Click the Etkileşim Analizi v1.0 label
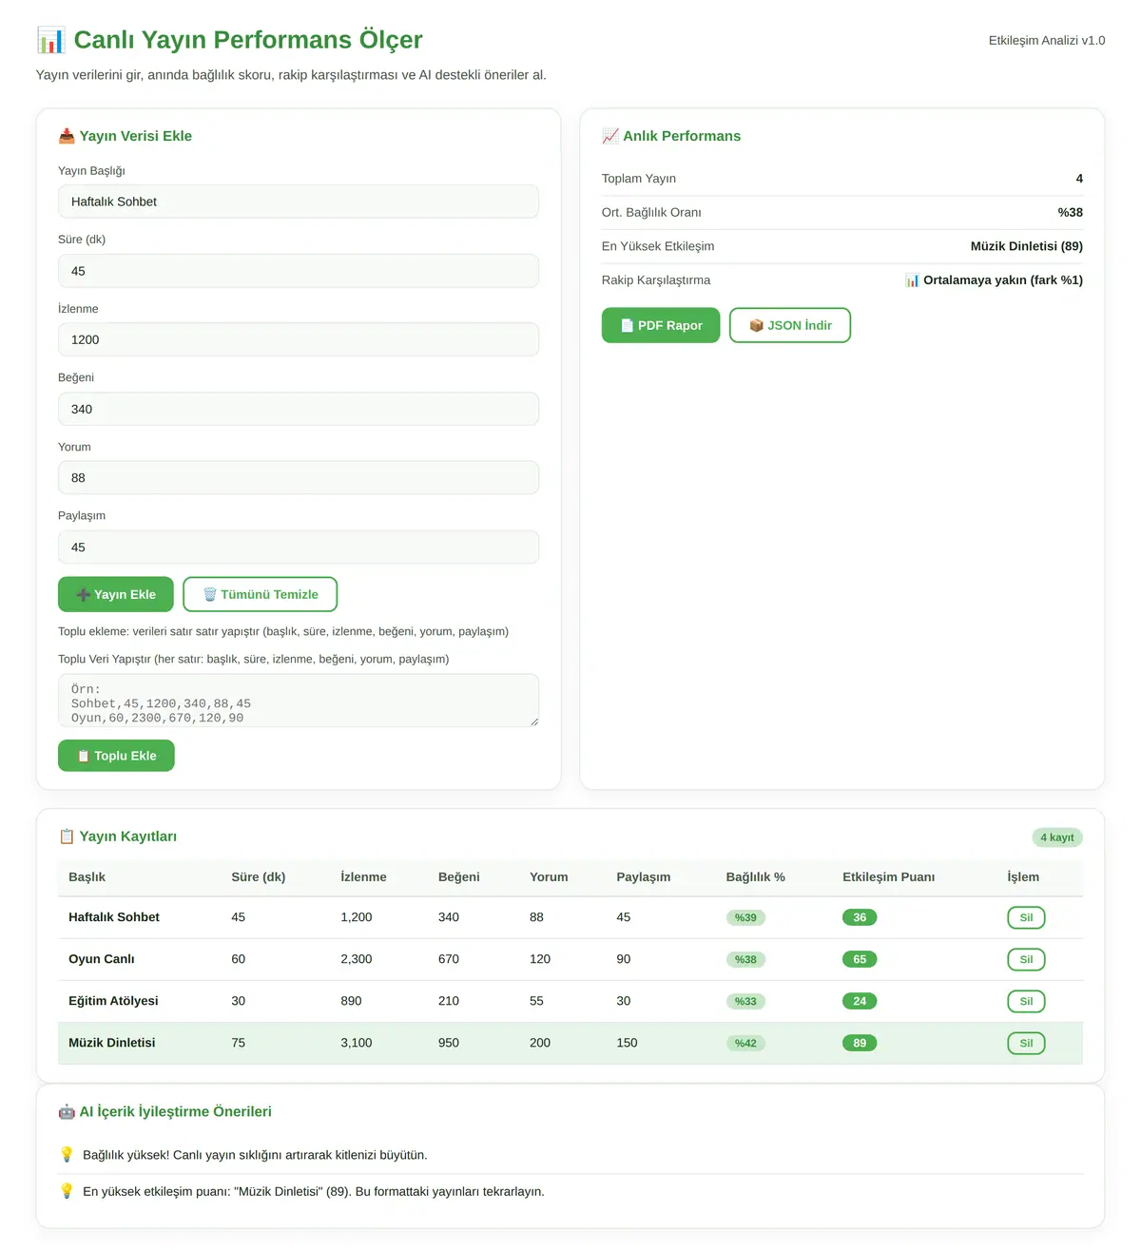The image size is (1141, 1250). pos(1047,40)
